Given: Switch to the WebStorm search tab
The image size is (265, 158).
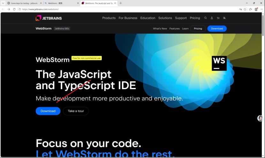Looking at the screenshot, I should point(62,3).
